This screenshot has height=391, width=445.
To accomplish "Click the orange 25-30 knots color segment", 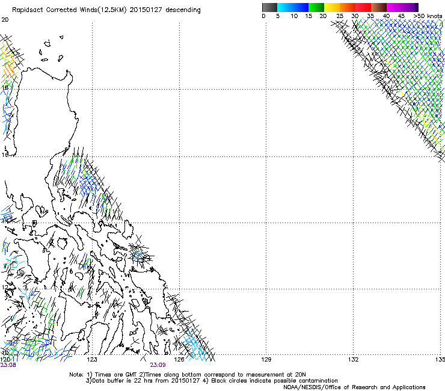I will tap(348, 7).
